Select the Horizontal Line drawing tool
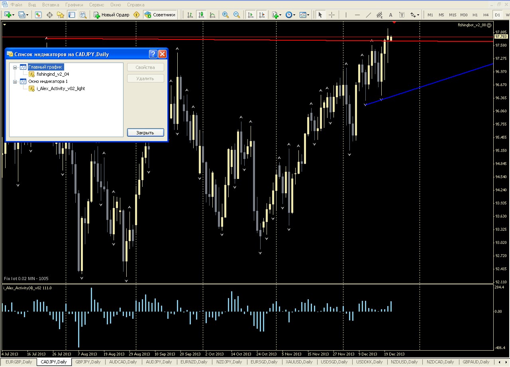 point(357,15)
